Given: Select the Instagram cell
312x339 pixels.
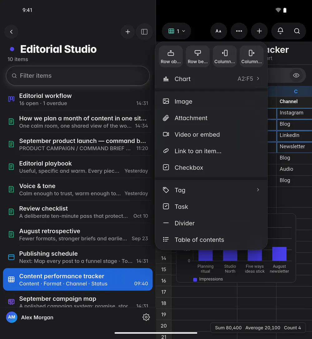Looking at the screenshot, I should click(x=294, y=113).
